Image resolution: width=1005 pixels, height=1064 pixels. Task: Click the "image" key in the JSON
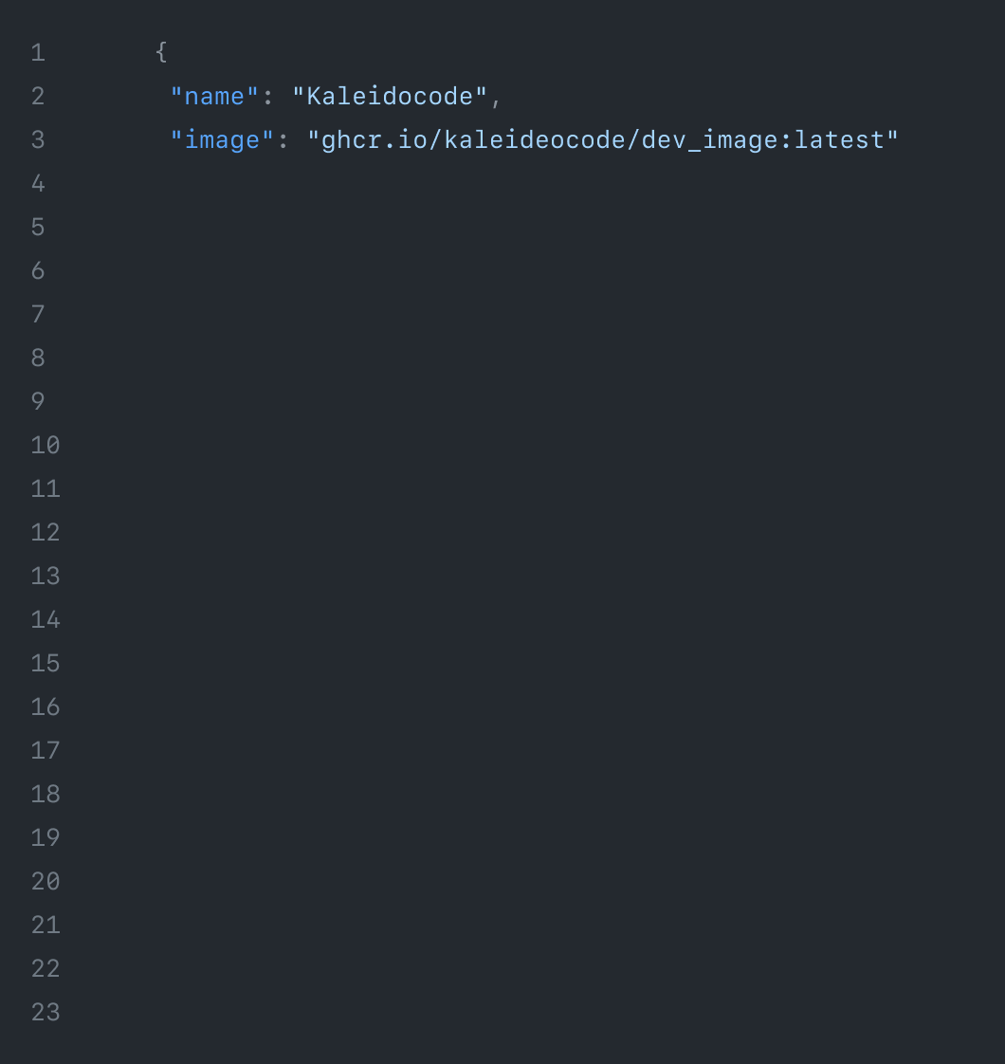point(222,139)
